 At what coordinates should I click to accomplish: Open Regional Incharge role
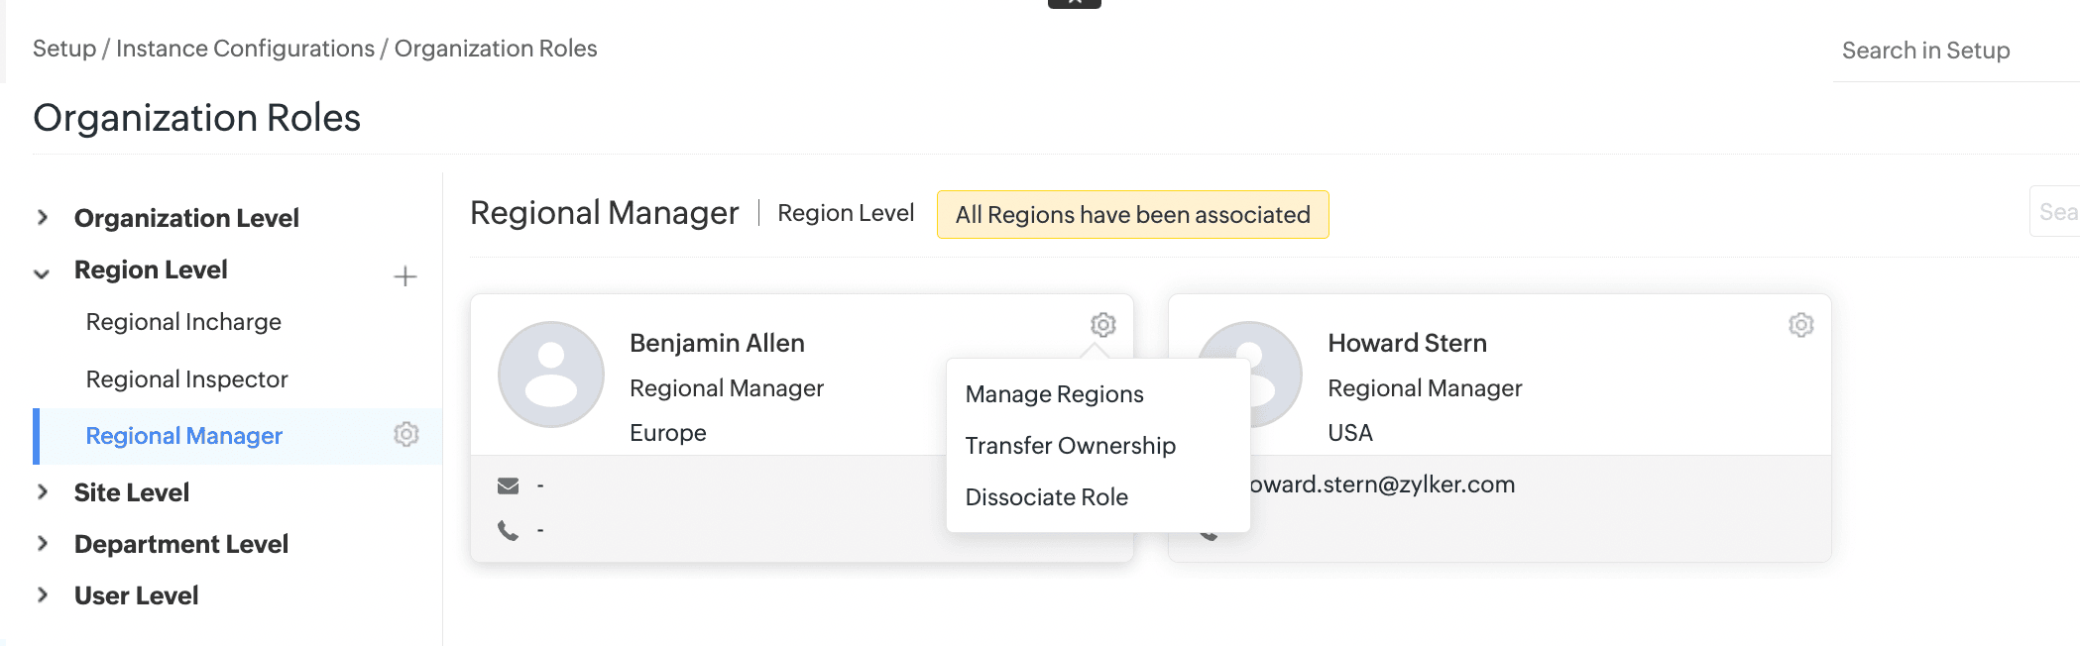[183, 322]
